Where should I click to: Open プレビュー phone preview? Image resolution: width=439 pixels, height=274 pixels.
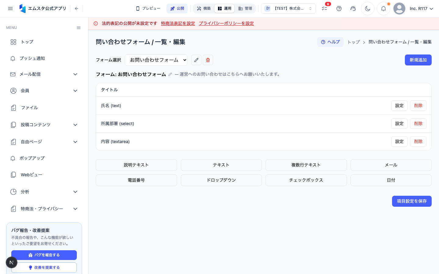(148, 9)
